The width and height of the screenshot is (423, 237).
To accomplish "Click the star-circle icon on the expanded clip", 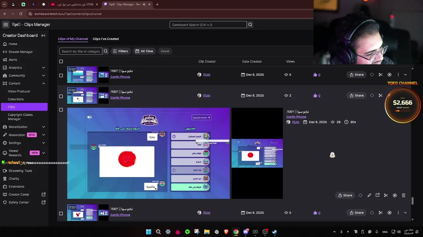I will tap(395, 195).
